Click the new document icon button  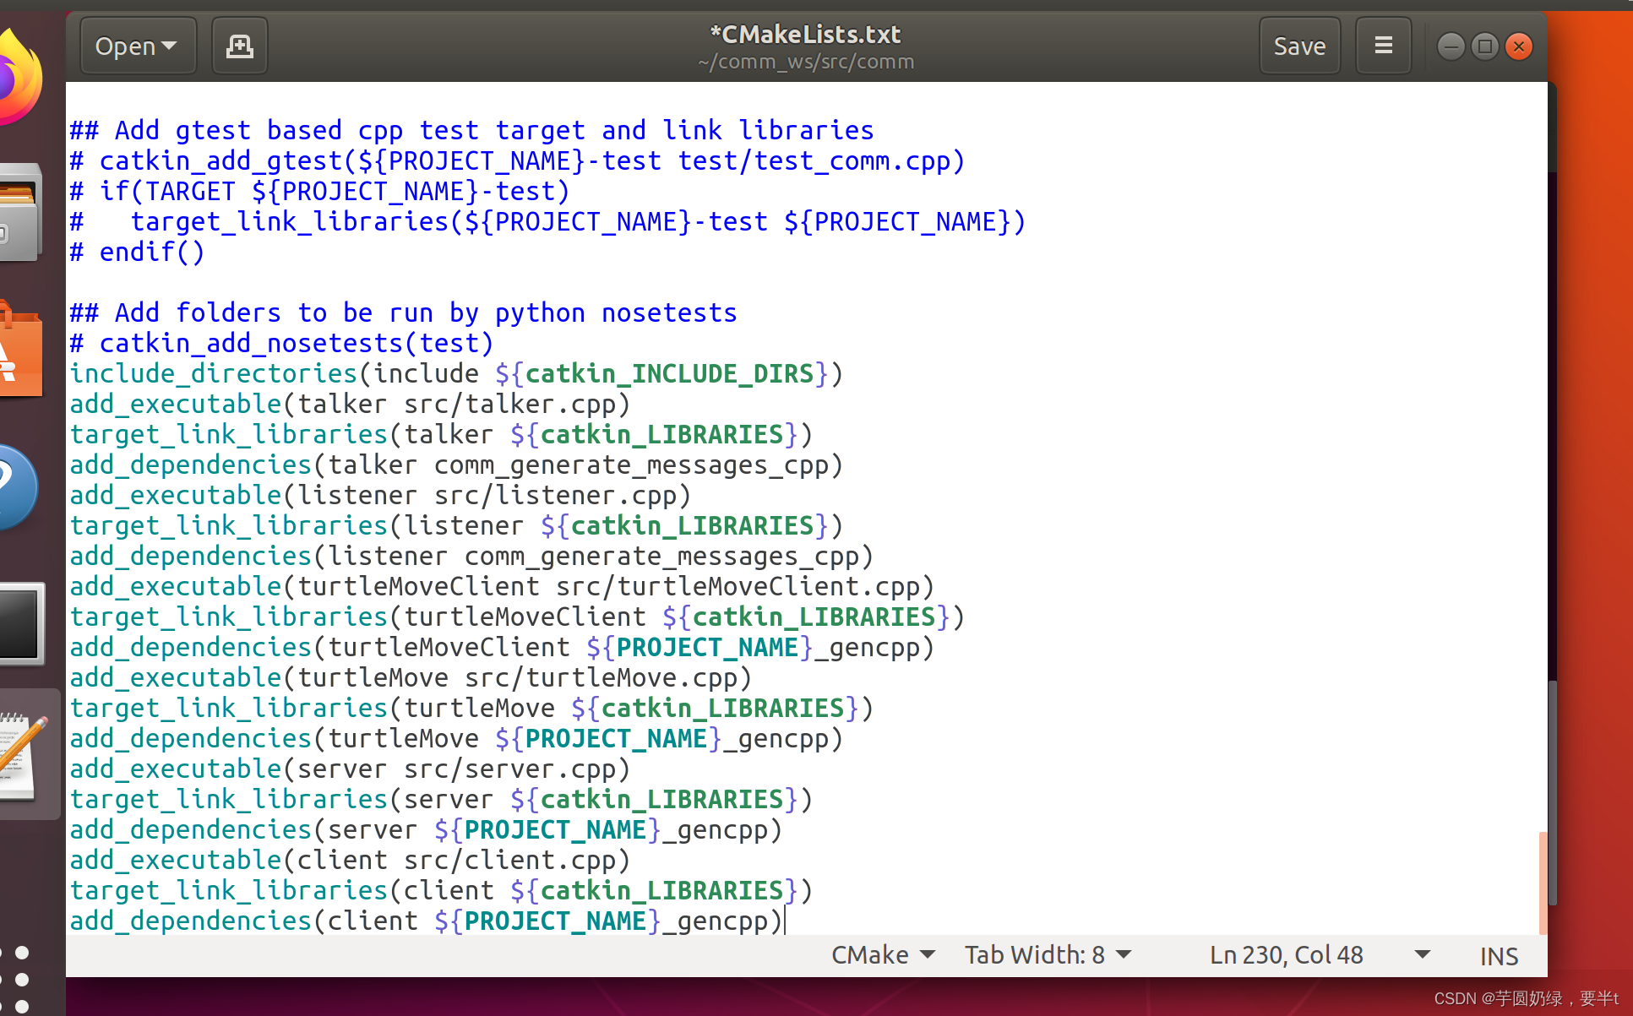(x=240, y=46)
